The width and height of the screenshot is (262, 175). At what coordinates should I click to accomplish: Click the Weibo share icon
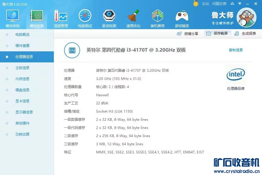coord(179,34)
